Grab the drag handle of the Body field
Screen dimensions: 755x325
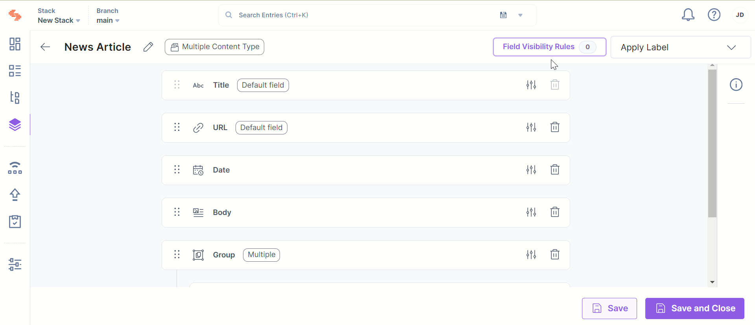pos(177,212)
